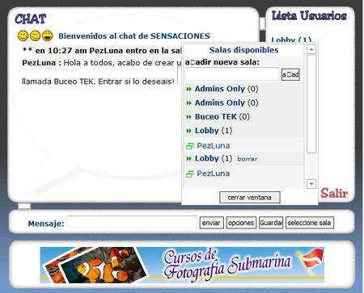
Task: Click the 'Lista Usuarios' heading
Action: [x=309, y=16]
